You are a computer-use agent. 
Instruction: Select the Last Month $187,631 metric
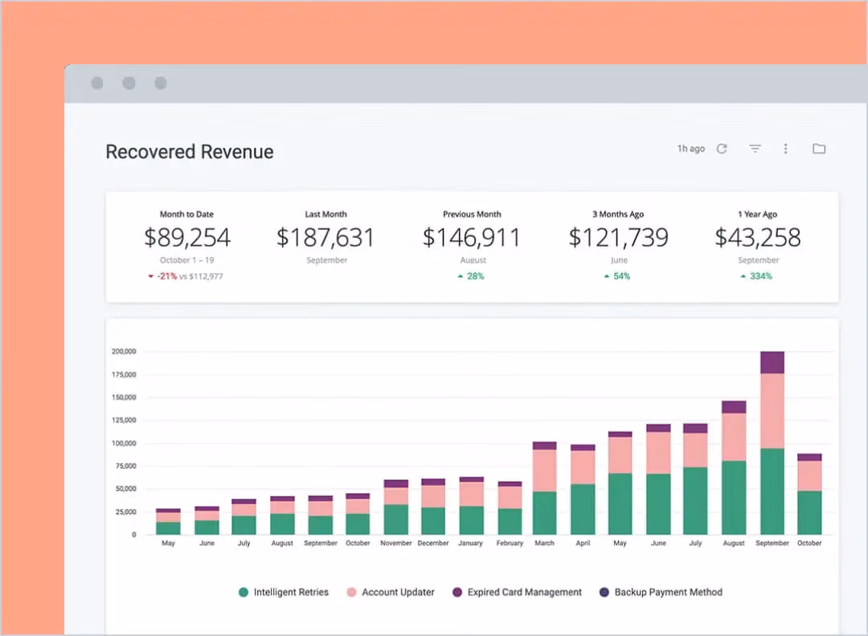(x=325, y=238)
